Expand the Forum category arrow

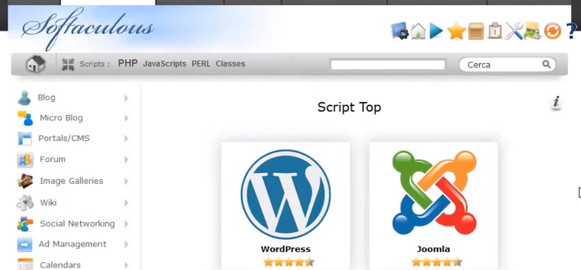pos(126,160)
